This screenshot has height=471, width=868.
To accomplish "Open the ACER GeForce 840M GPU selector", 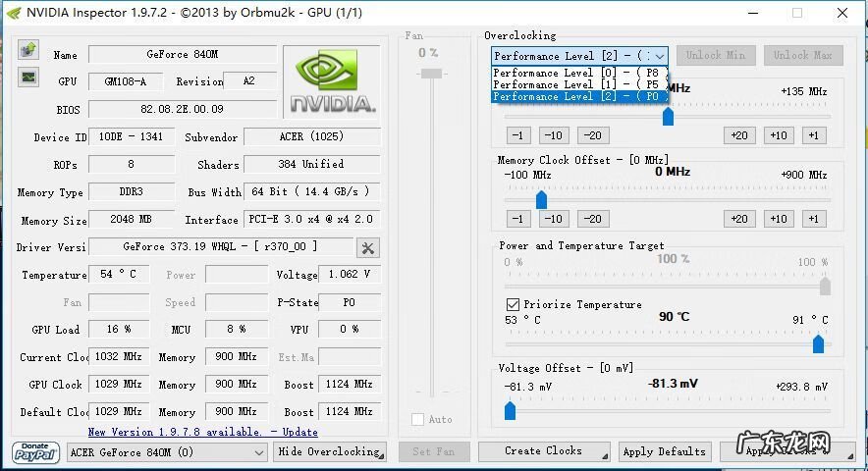I will click(168, 452).
